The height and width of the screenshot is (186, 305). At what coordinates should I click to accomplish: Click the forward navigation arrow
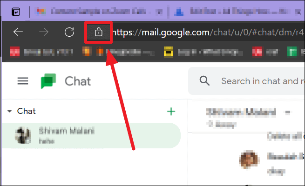click(x=44, y=32)
